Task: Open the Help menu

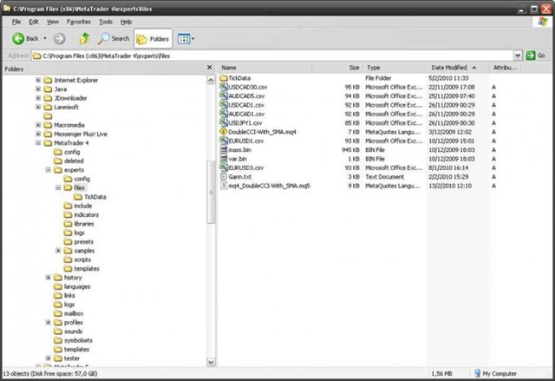Action: pyautogui.click(x=126, y=22)
